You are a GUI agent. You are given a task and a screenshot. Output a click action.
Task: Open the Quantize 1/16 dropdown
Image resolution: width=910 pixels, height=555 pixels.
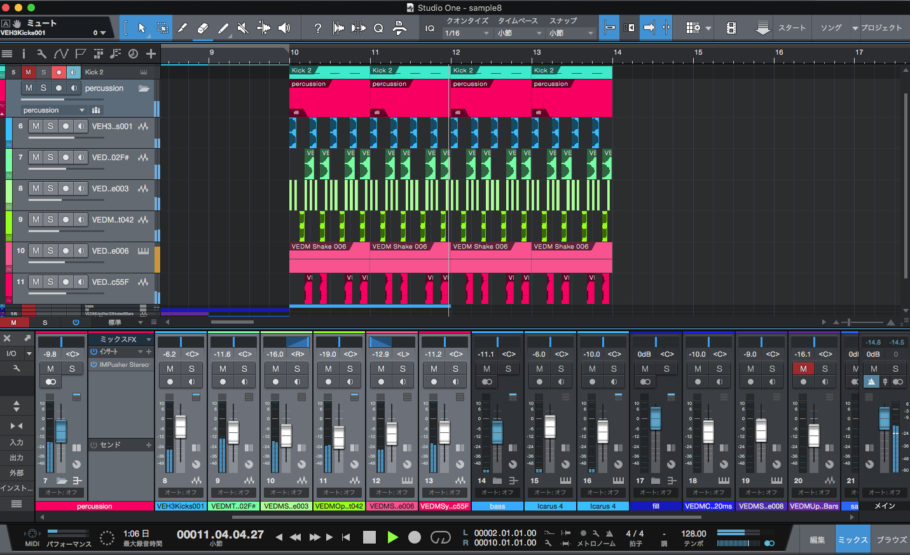tap(467, 33)
